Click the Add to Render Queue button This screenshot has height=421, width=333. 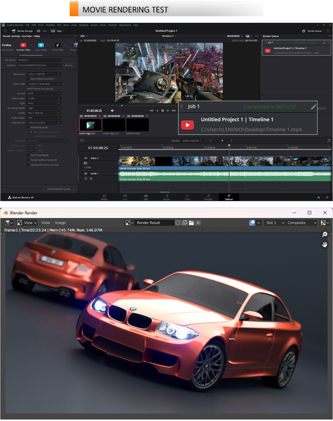click(x=58, y=189)
